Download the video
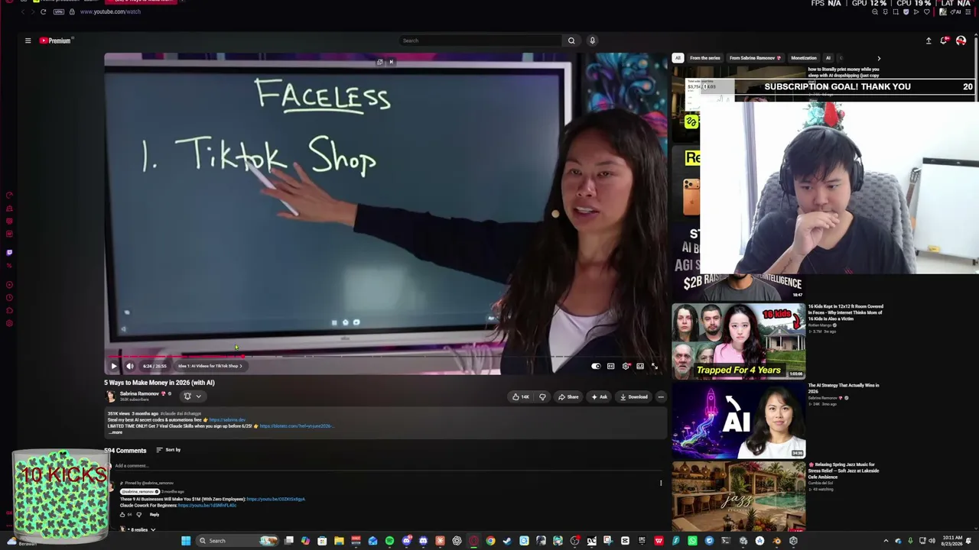 click(634, 397)
